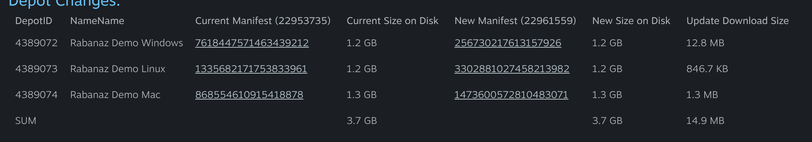This screenshot has width=812, height=142.
Task: Open new manifest 256730217613157926
Action: click(x=507, y=43)
